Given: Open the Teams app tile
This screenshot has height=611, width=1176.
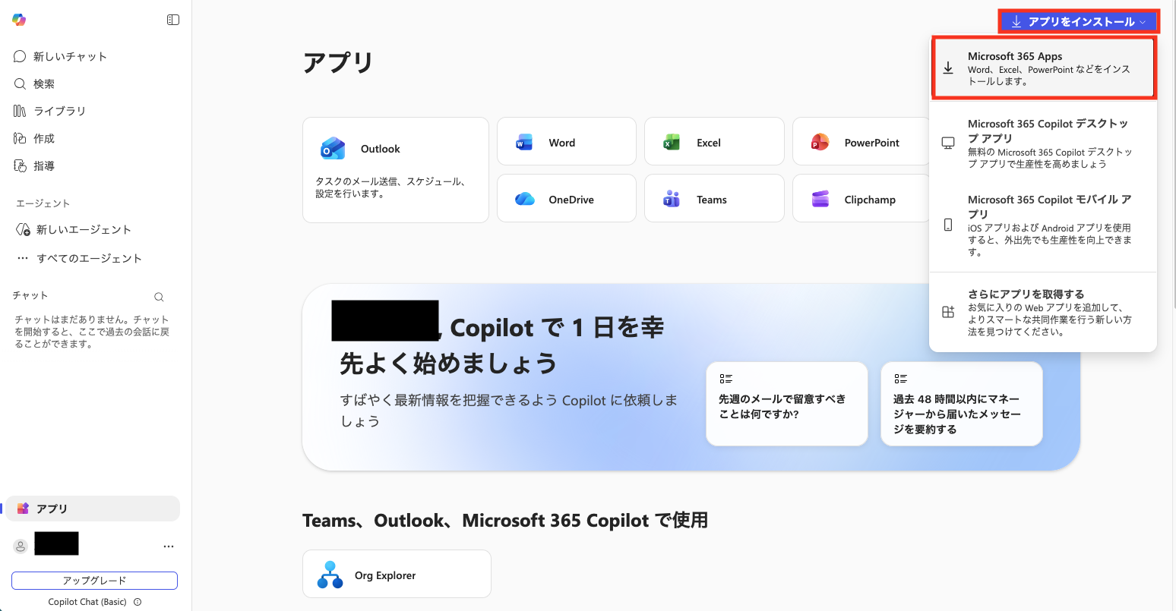Looking at the screenshot, I should (713, 199).
